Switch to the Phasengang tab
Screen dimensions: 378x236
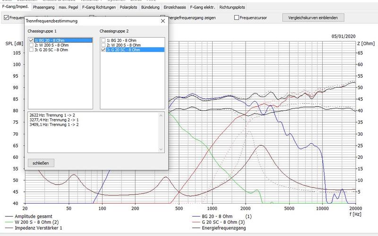[x=43, y=7]
